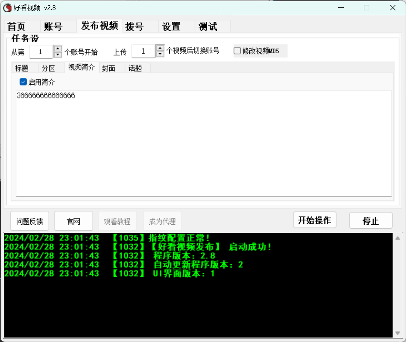Minimize the 好看视频 window
406x342 pixels.
(x=341, y=8)
